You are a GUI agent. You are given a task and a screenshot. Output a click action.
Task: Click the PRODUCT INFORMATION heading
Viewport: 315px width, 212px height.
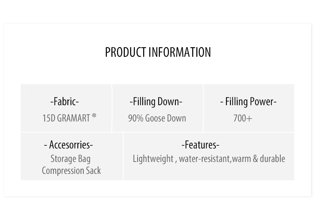tap(158, 52)
